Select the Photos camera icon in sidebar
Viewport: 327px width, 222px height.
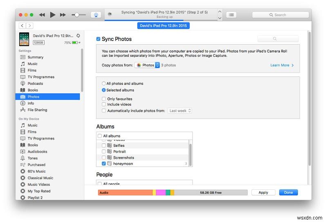point(23,96)
